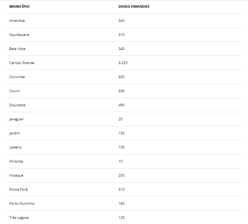Select the Campo Grande row
The image size is (248, 224).
coord(125,63)
